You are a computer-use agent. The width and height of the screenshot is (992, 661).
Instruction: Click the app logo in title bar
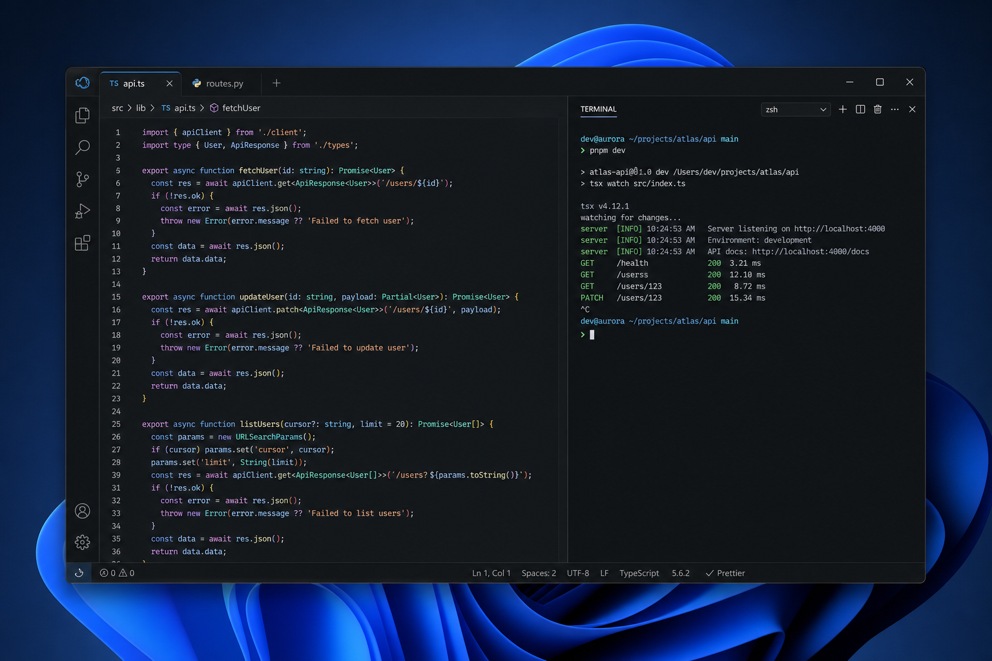[x=83, y=83]
